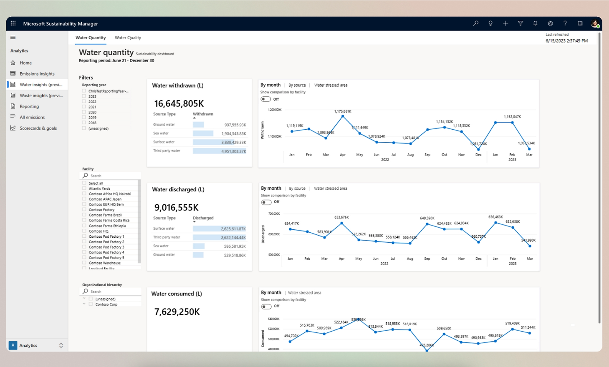Viewport: 609px width, 367px height.
Task: Click the facility list scrollbar
Action: tap(139, 221)
